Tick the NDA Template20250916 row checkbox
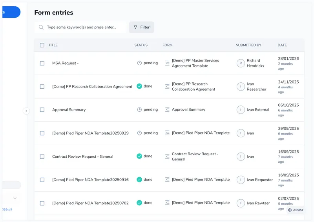 [x=42, y=180]
